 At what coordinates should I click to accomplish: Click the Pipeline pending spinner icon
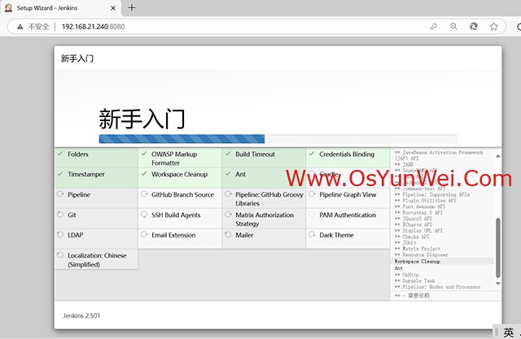60,194
